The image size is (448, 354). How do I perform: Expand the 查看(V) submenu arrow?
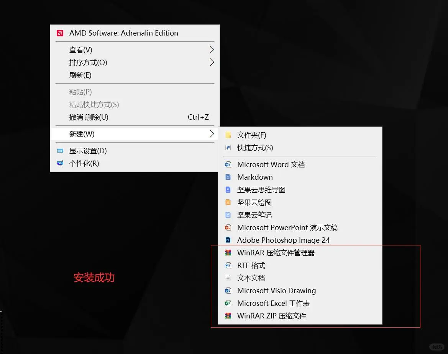click(212, 49)
